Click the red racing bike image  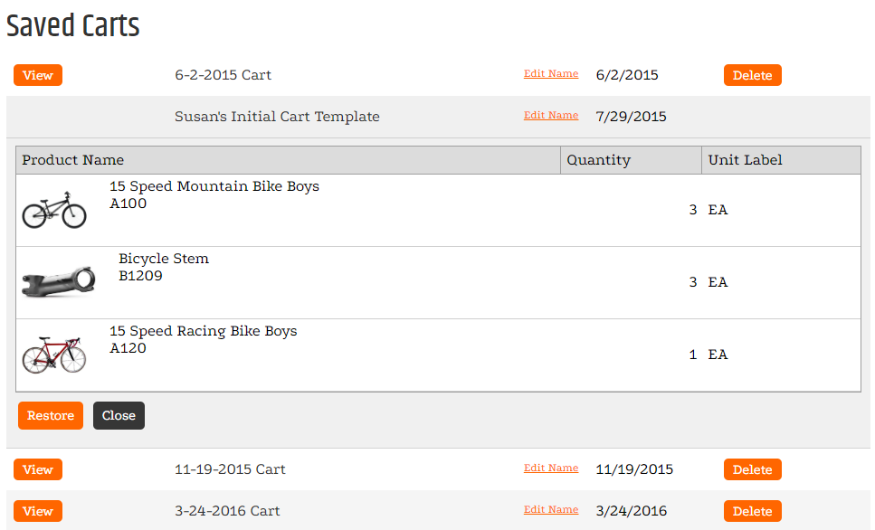[x=54, y=355]
